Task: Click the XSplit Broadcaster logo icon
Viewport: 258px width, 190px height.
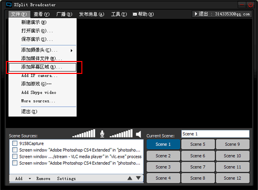Action: coord(8,4)
